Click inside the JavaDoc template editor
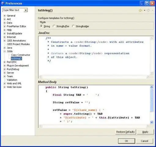The height and width of the screenshot is (147, 156). [x=94, y=56]
